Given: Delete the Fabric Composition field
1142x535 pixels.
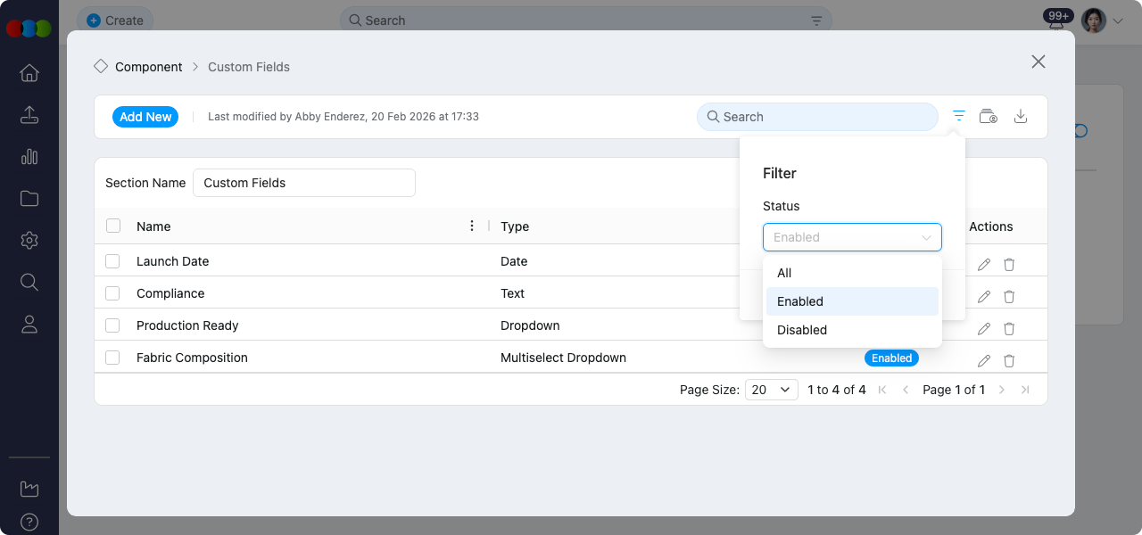Looking at the screenshot, I should (1009, 361).
